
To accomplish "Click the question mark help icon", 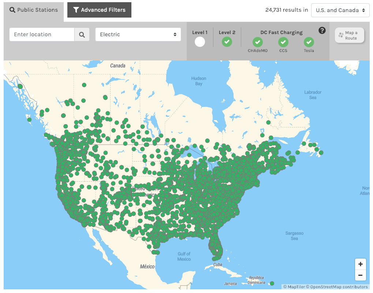I will tap(322, 30).
